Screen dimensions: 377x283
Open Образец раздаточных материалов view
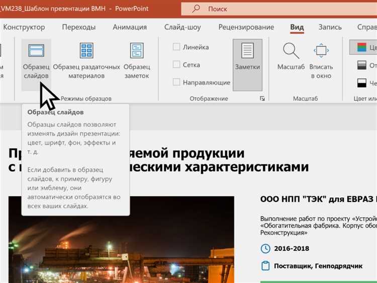[x=86, y=60]
